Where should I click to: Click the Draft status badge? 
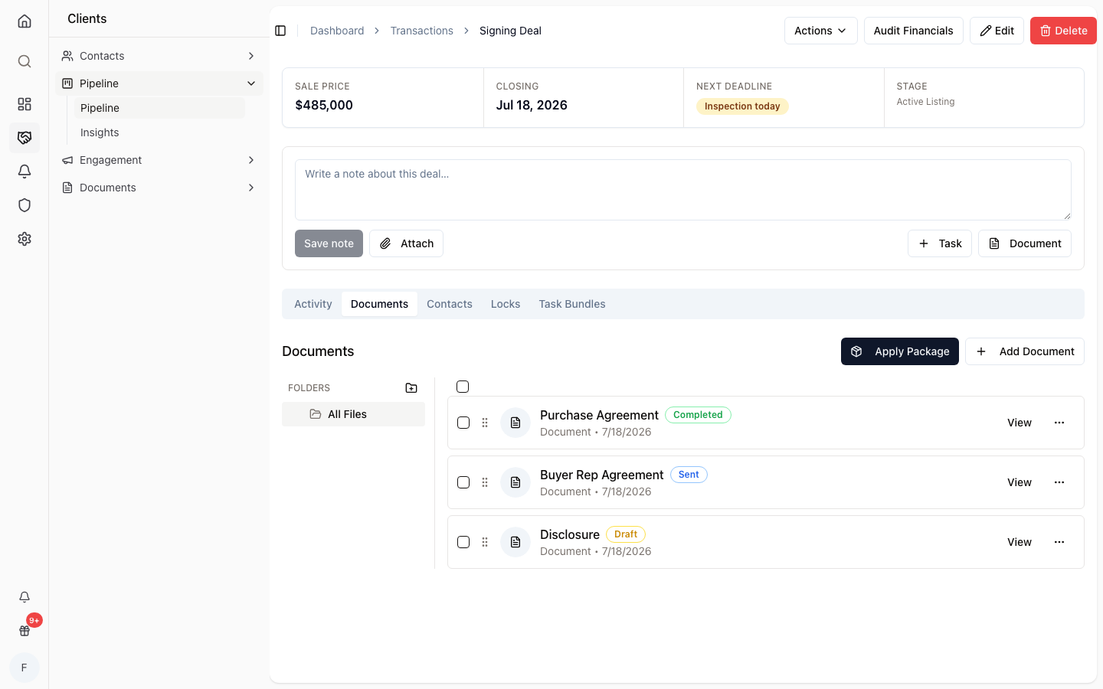(x=625, y=534)
